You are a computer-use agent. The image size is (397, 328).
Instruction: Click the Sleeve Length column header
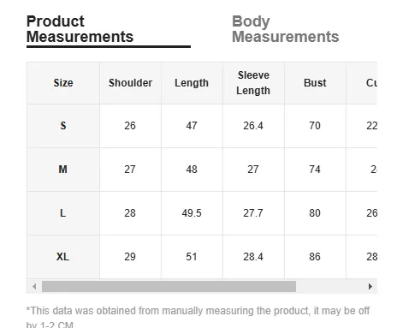(x=253, y=83)
